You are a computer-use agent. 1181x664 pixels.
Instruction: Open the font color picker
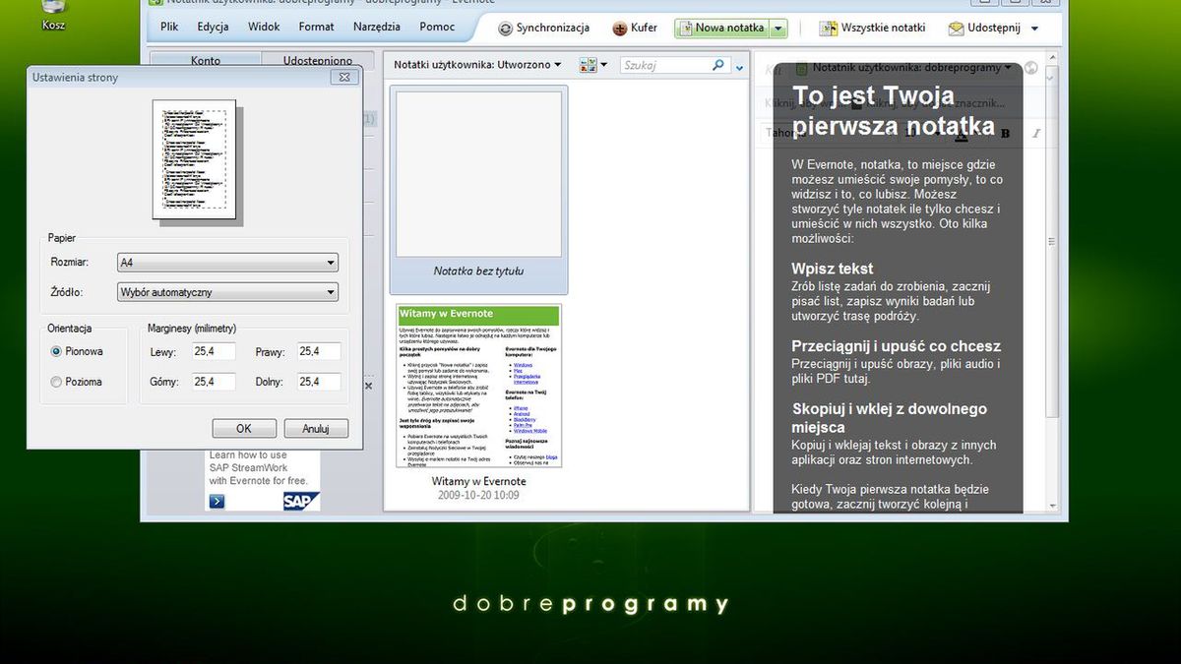tap(962, 134)
